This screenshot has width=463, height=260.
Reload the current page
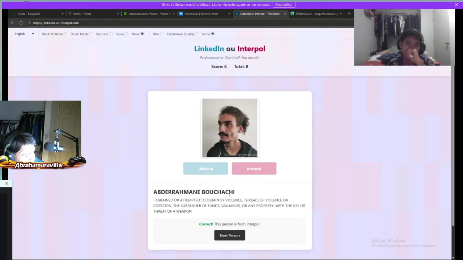coord(21,23)
